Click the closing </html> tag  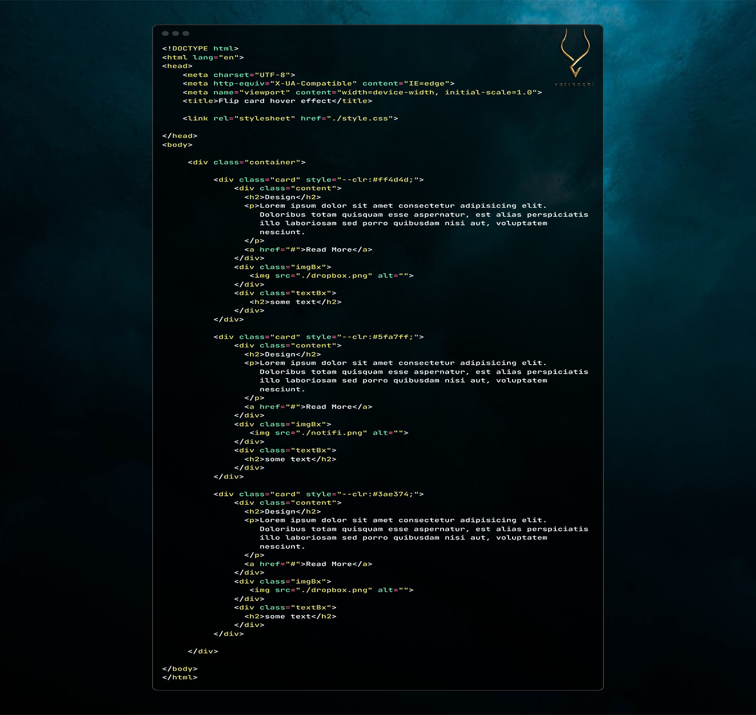[x=179, y=678]
